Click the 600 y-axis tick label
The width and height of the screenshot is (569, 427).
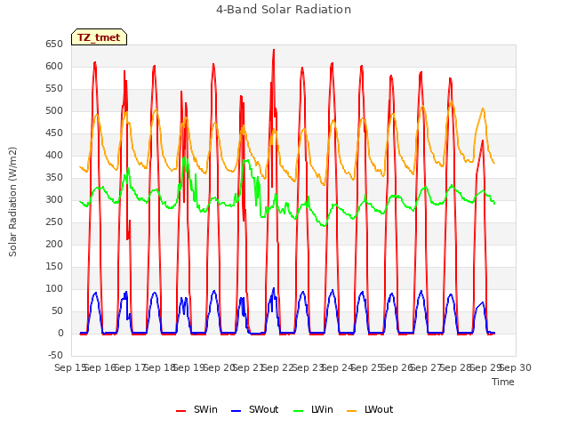click(x=54, y=67)
